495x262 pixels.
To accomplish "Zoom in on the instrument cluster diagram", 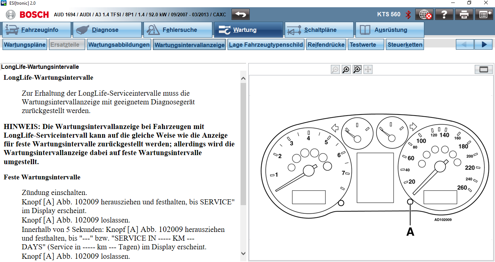I will [346, 70].
